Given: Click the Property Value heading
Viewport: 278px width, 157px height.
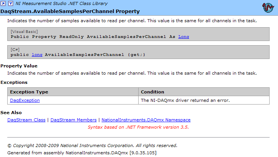Looking at the screenshot, I should point(19,66).
